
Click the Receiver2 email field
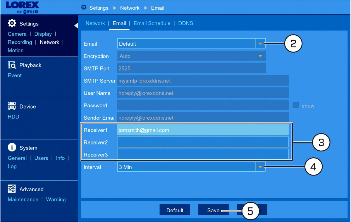click(x=203, y=142)
